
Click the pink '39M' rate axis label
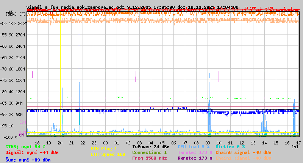point(22,122)
